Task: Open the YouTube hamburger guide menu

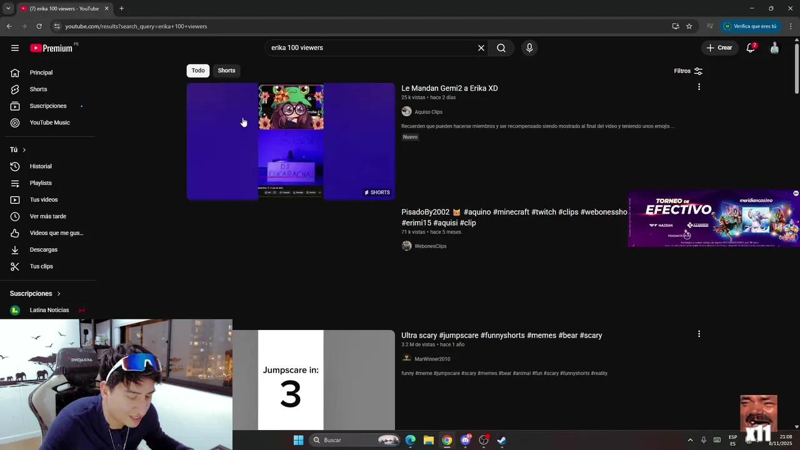Action: click(x=15, y=48)
